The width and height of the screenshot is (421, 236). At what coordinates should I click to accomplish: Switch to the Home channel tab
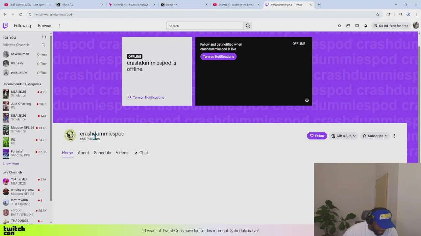(x=67, y=153)
